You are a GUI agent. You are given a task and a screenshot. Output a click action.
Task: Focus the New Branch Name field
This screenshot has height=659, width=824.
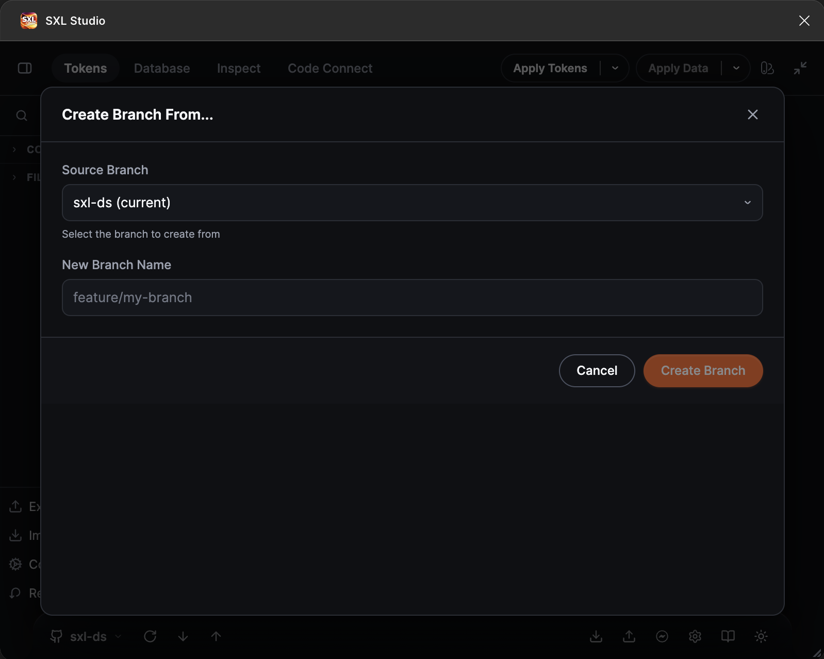pyautogui.click(x=413, y=298)
